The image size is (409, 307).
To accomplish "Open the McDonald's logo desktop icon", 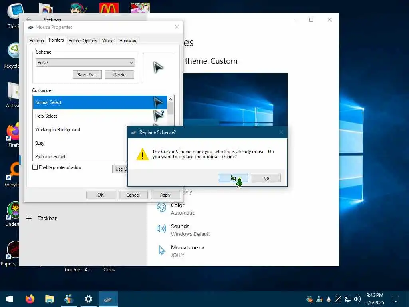I will (109, 8).
